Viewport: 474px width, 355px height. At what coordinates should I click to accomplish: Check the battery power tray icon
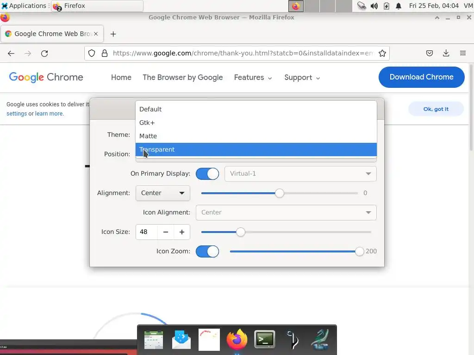[387, 6]
